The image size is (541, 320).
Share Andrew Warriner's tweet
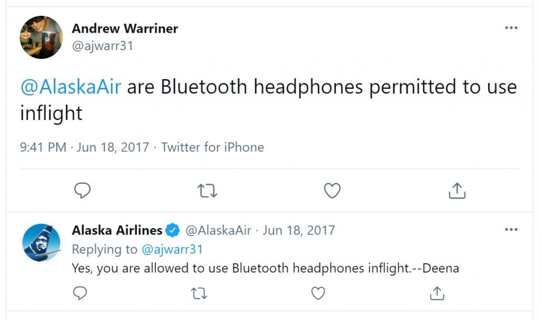457,190
